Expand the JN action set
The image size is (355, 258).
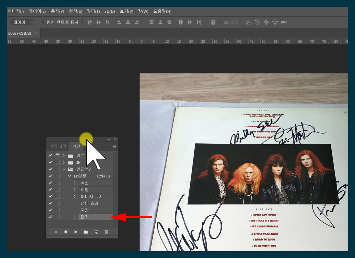pos(64,162)
